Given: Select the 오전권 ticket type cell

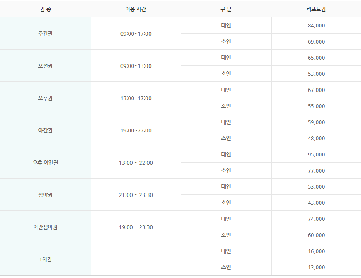Looking at the screenshot, I should coord(45,66).
